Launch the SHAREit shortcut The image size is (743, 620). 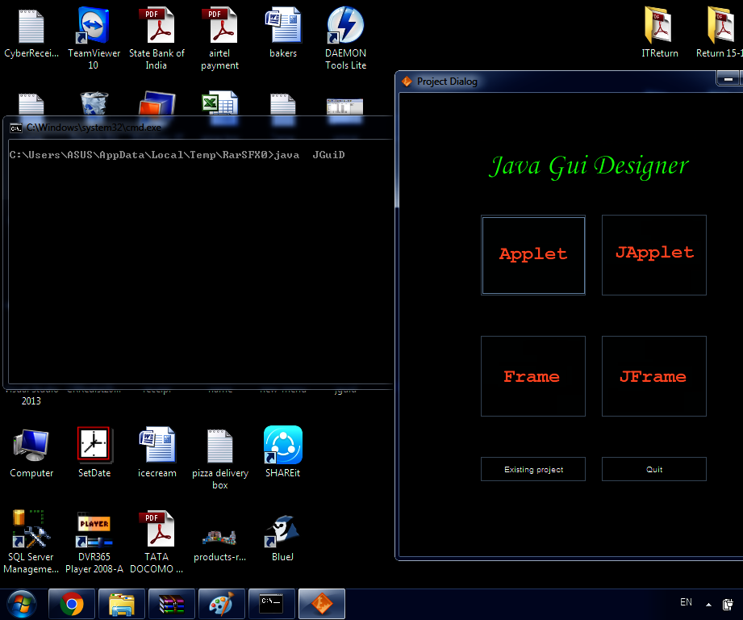coord(283,452)
